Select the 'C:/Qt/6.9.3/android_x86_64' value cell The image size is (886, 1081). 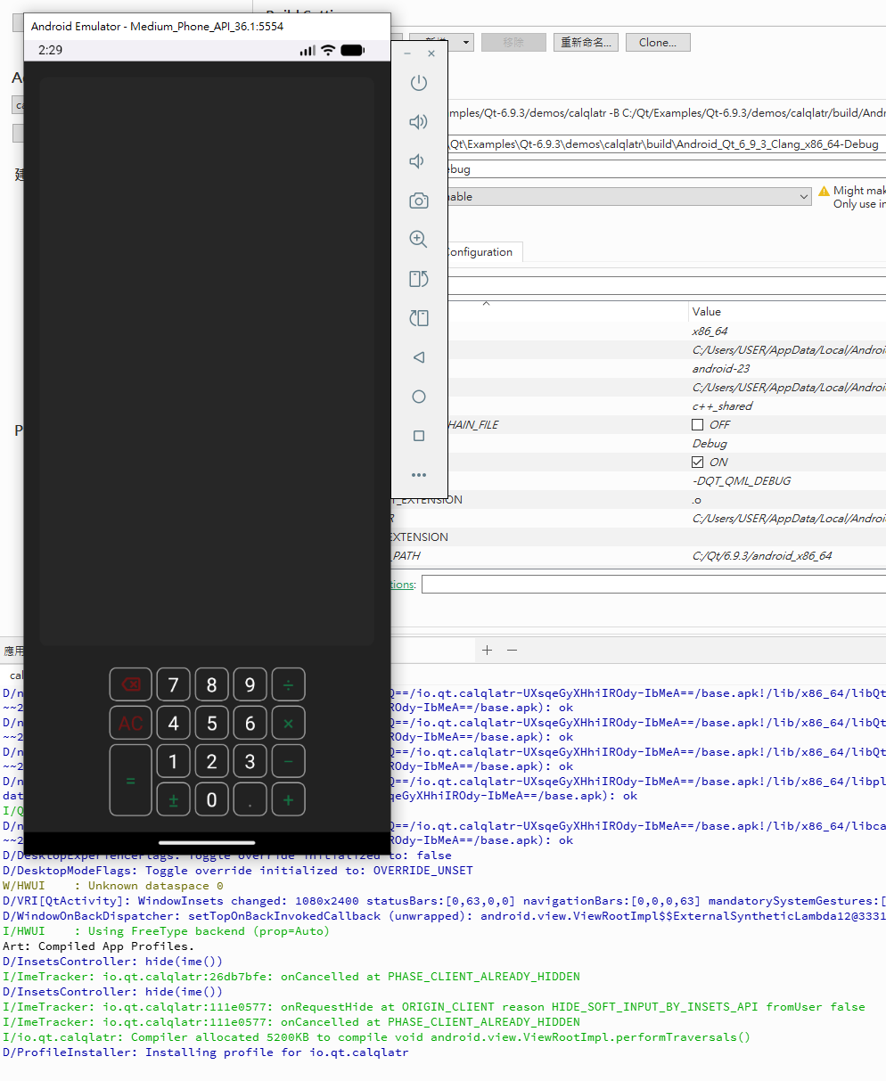761,555
